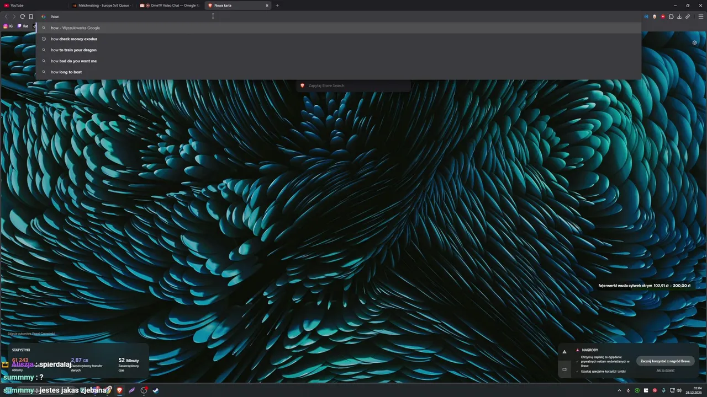Open the Extensions puzzle-piece menu
Screen dimensions: 707x397
(671, 17)
